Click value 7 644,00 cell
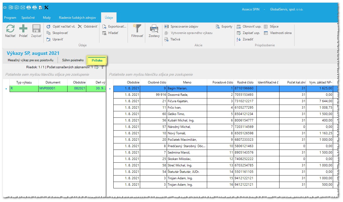343x202 pixels. 320,101
